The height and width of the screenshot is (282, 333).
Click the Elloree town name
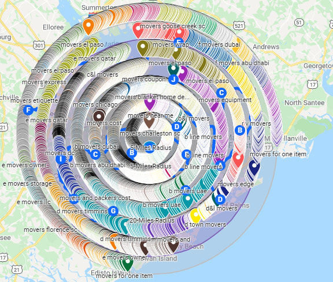coord(53,27)
